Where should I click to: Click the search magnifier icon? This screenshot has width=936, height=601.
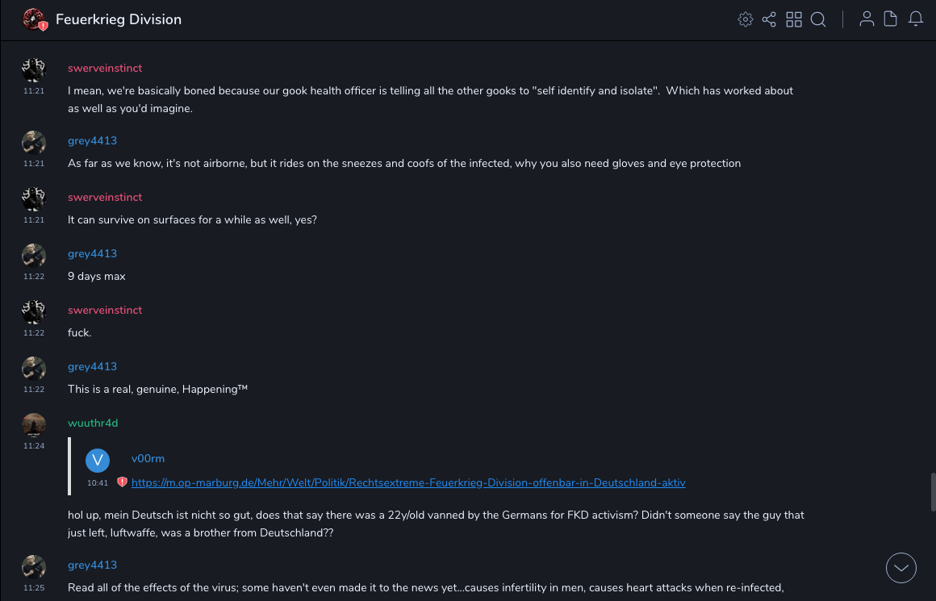818,19
